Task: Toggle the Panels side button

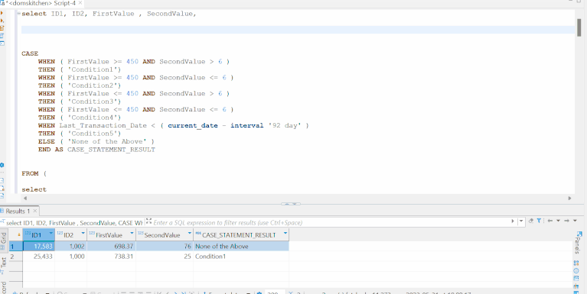Action: click(x=577, y=243)
